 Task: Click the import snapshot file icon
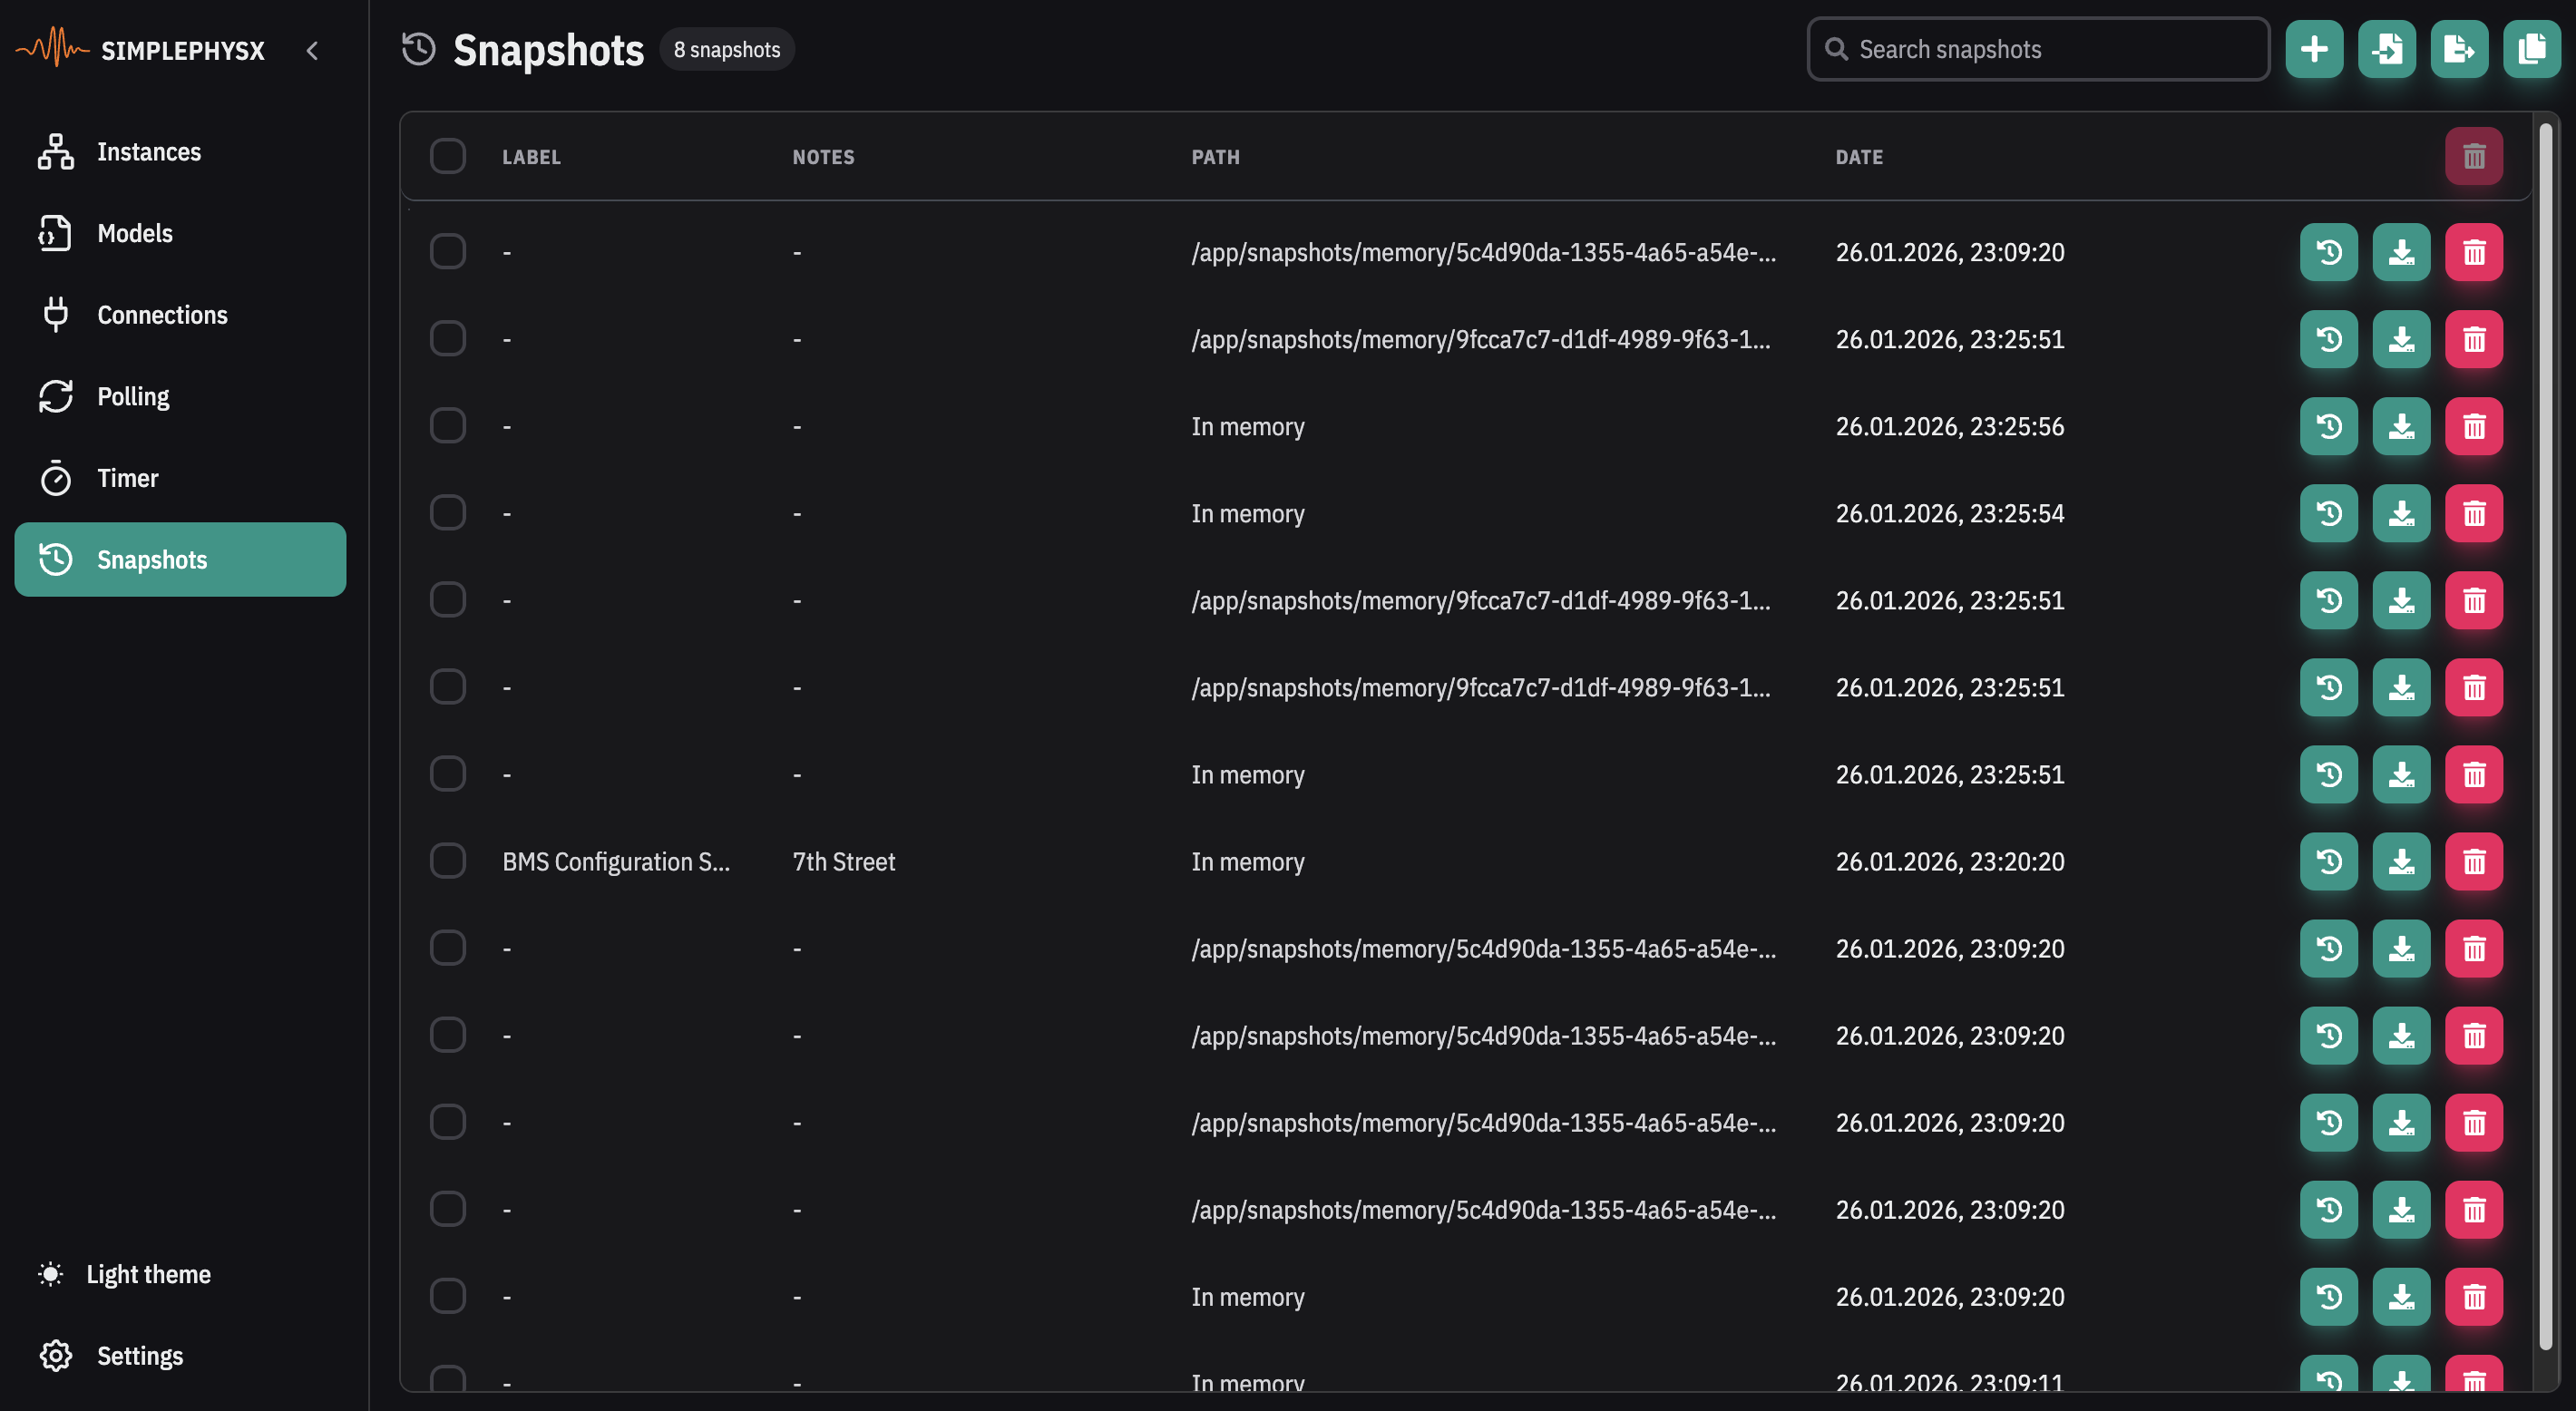coord(2387,49)
